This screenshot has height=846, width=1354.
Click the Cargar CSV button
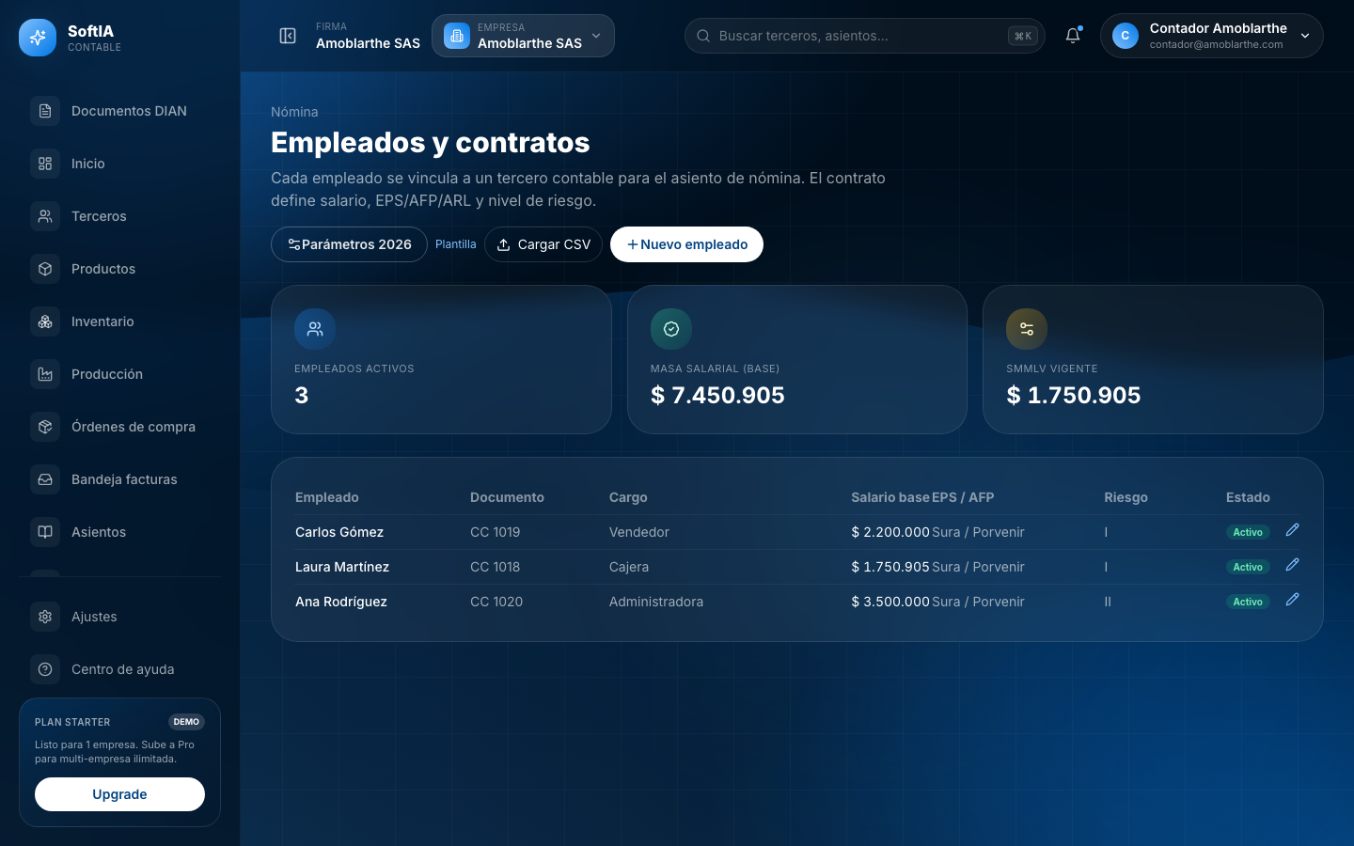point(543,244)
